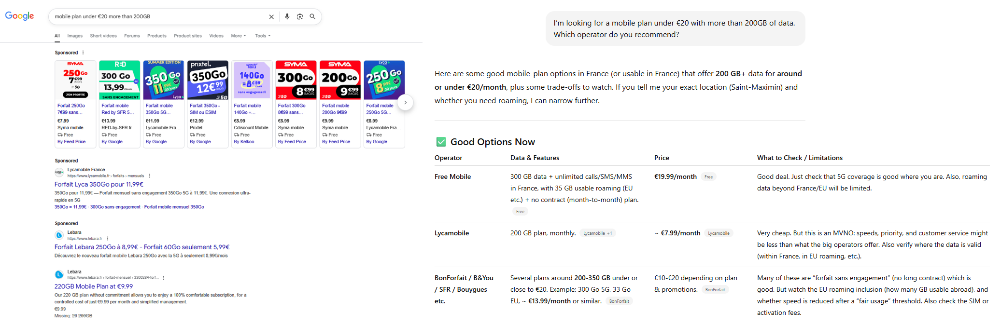Clear the search query with the X icon
The width and height of the screenshot is (1001, 325).
point(271,17)
